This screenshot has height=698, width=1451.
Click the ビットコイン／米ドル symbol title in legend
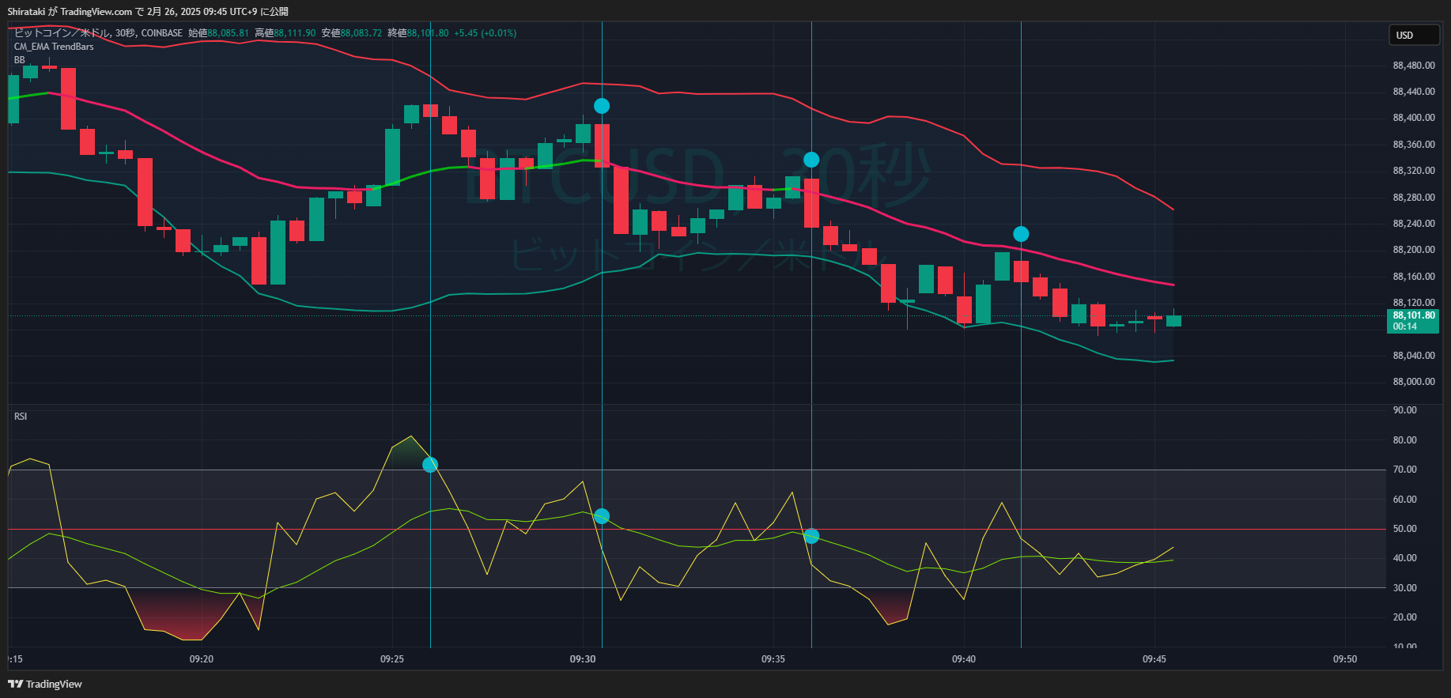(62, 33)
